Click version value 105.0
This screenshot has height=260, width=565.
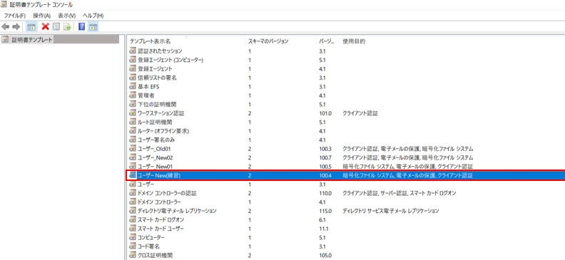point(325,256)
